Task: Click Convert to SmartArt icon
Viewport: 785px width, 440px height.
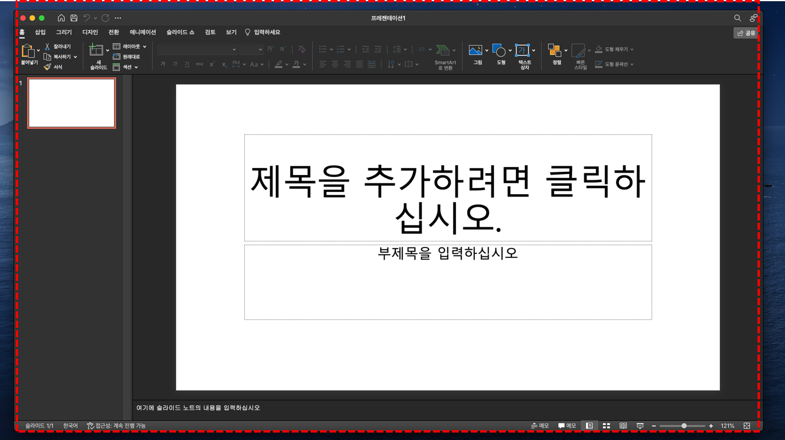Action: pos(442,50)
